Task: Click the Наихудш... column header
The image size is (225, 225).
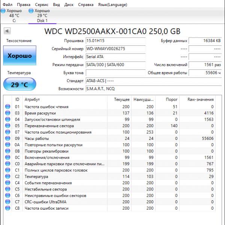Action: point(143,99)
